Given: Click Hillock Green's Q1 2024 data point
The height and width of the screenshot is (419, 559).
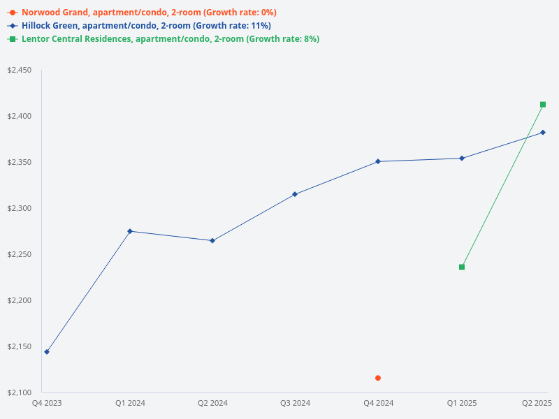Looking at the screenshot, I should click(130, 231).
